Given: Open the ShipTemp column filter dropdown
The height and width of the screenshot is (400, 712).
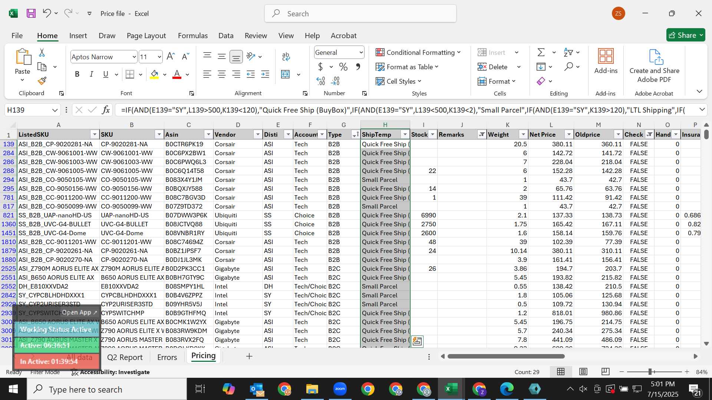Looking at the screenshot, I should tap(405, 134).
